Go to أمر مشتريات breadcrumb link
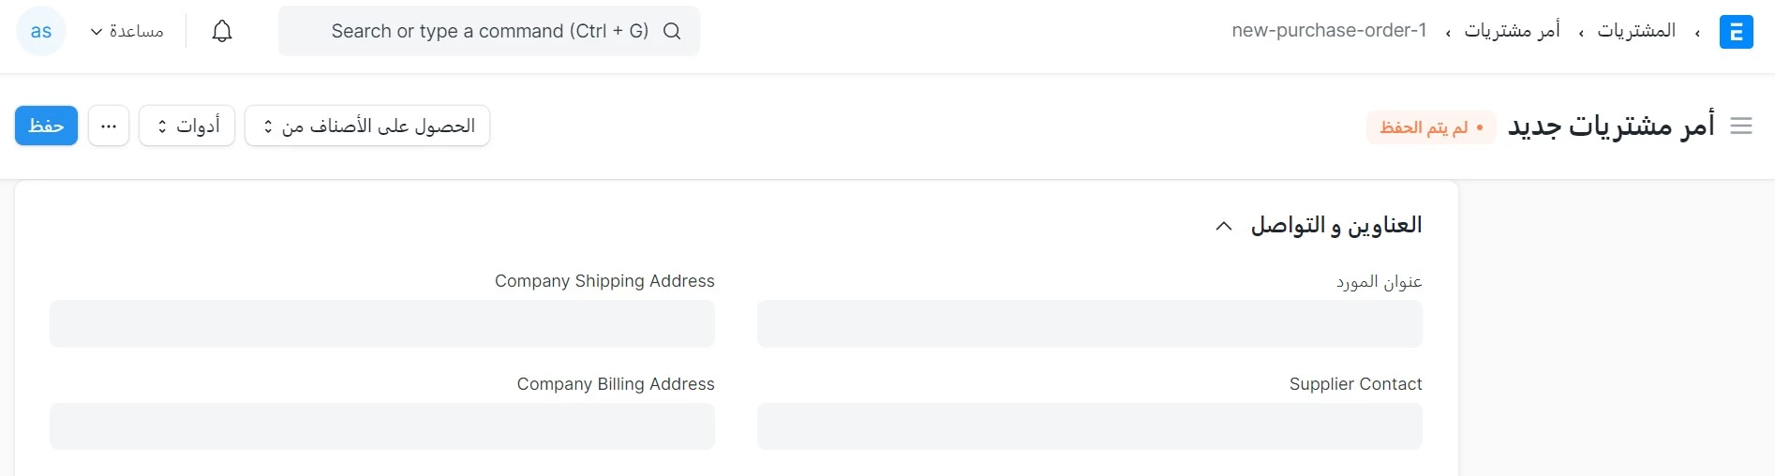 (1513, 31)
